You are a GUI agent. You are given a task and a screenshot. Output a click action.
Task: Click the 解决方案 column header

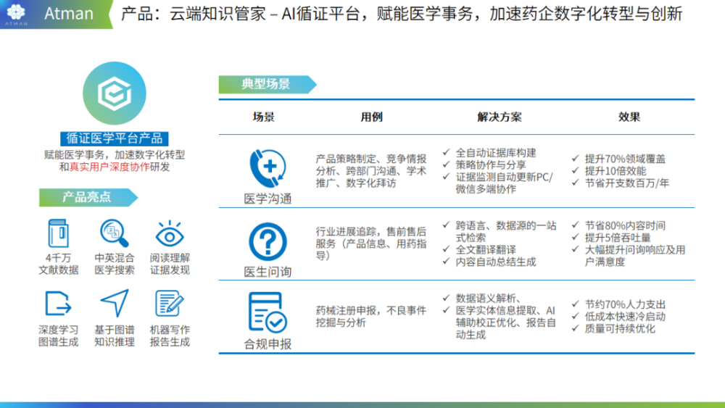click(x=500, y=117)
